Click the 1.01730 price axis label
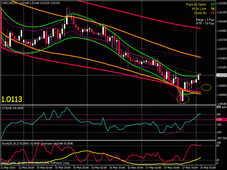 point(222,40)
